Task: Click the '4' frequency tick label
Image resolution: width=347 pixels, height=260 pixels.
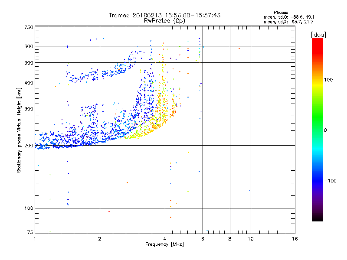Action: [x=165, y=239]
